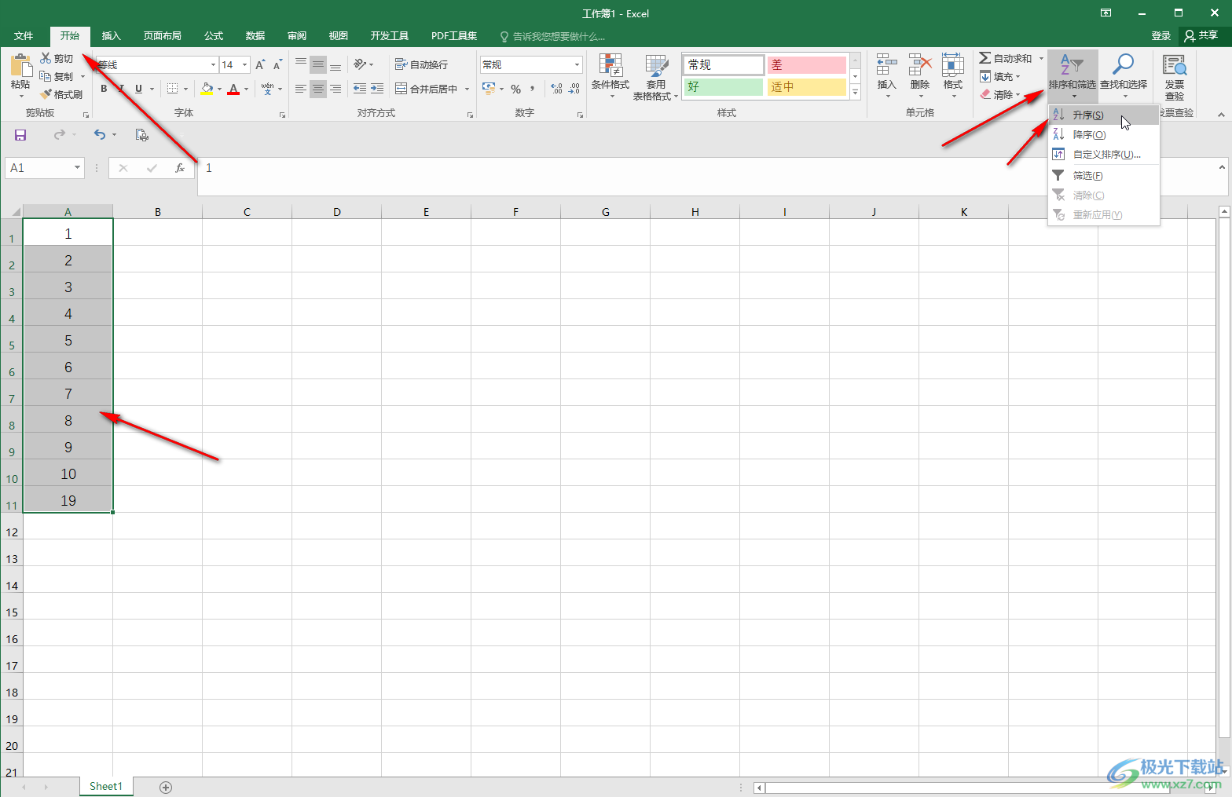1232x797 pixels.
Task: Open number format 常规 dropdown
Action: (x=577, y=64)
